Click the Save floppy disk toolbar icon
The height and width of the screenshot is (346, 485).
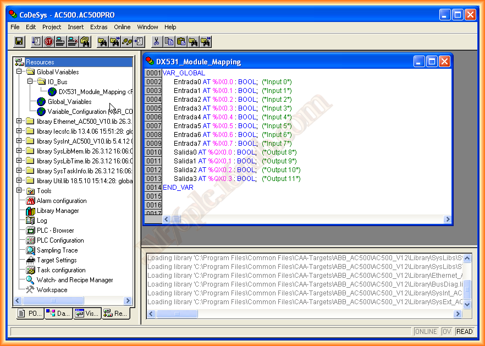[19, 41]
